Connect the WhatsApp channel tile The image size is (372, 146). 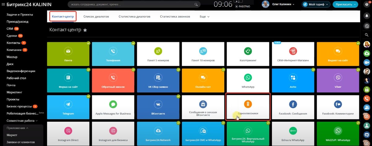click(x=248, y=80)
